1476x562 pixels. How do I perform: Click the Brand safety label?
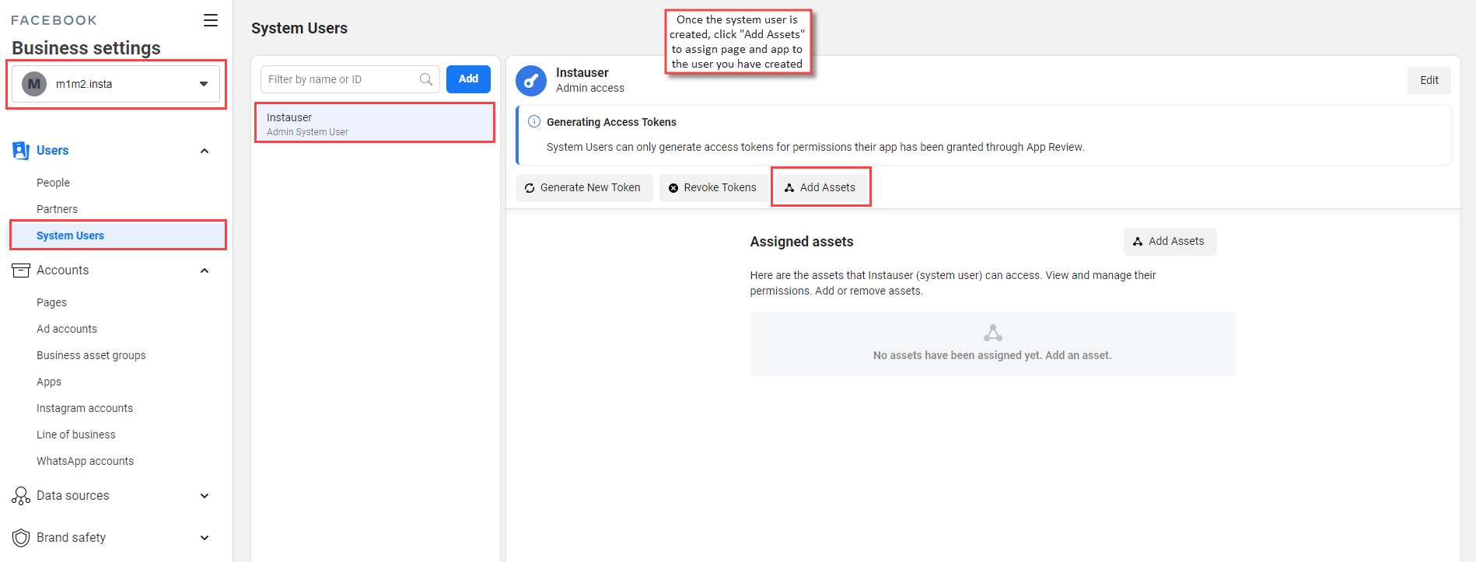(71, 538)
